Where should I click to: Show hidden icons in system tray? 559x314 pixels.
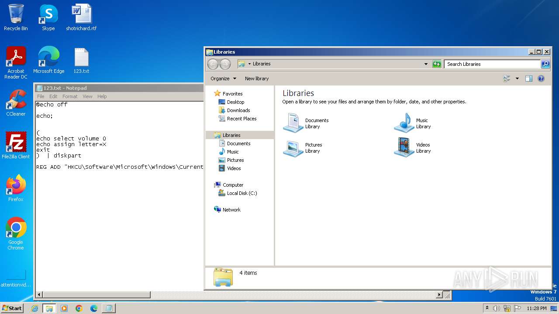487,308
